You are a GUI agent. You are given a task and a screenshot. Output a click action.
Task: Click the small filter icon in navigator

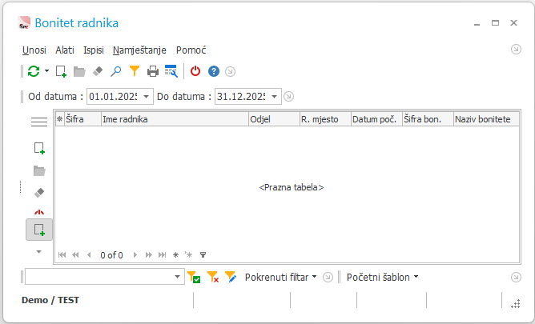203,255
